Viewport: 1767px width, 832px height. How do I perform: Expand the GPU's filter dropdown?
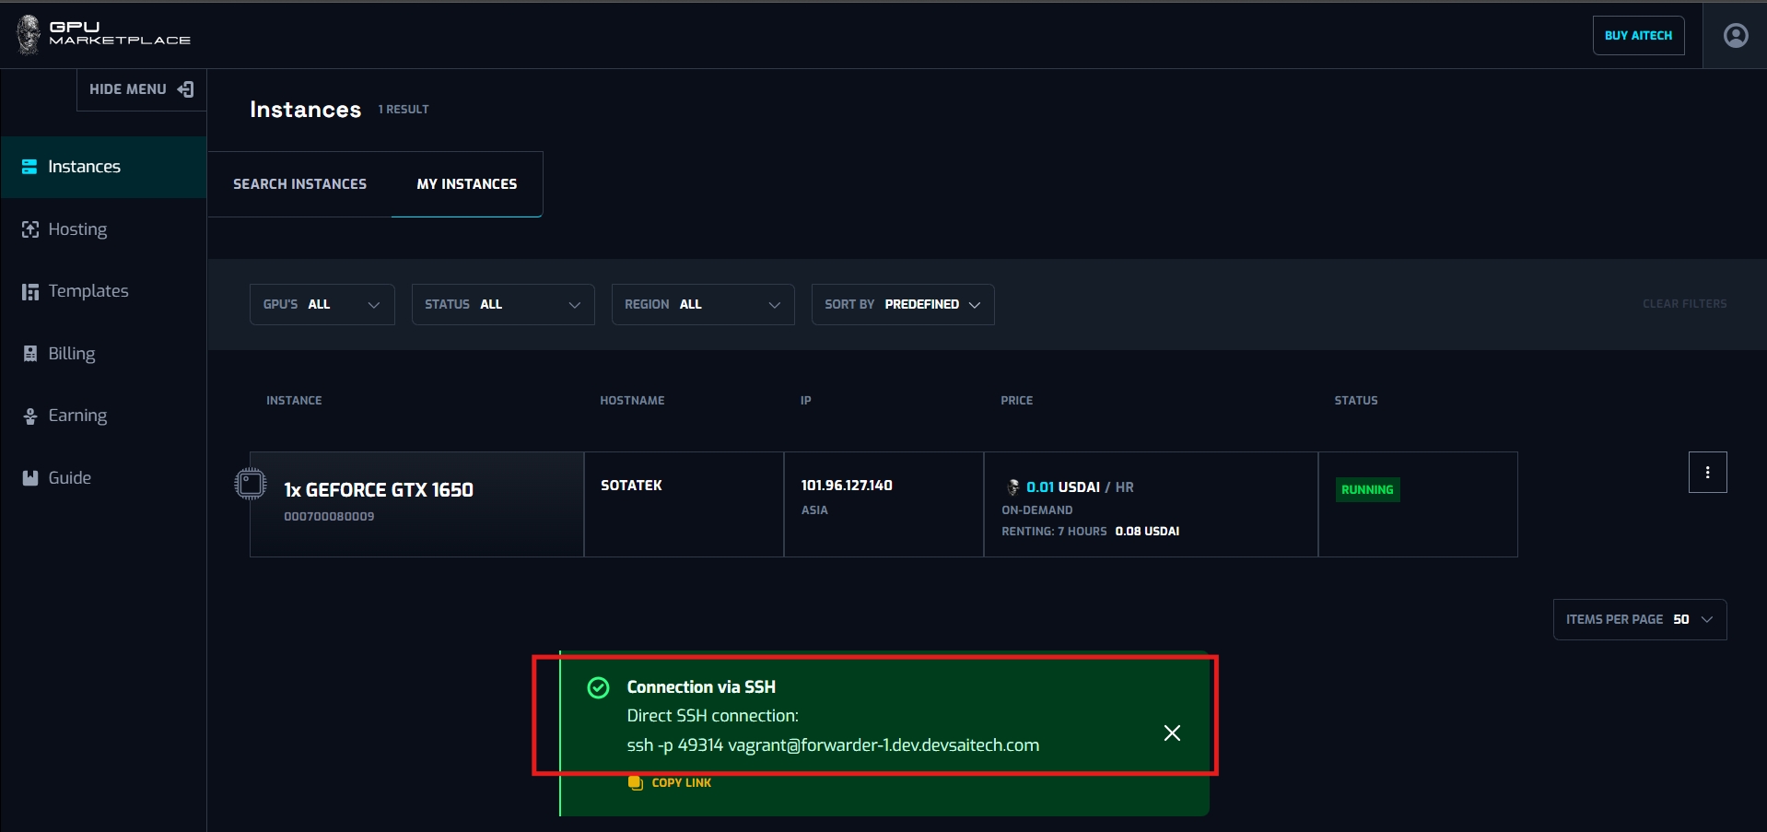[x=322, y=305]
